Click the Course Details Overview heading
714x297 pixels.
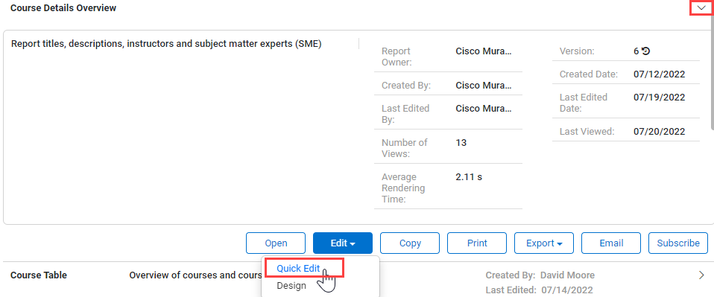pos(63,8)
